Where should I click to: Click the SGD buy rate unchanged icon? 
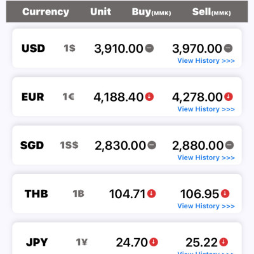pyautogui.click(x=152, y=145)
